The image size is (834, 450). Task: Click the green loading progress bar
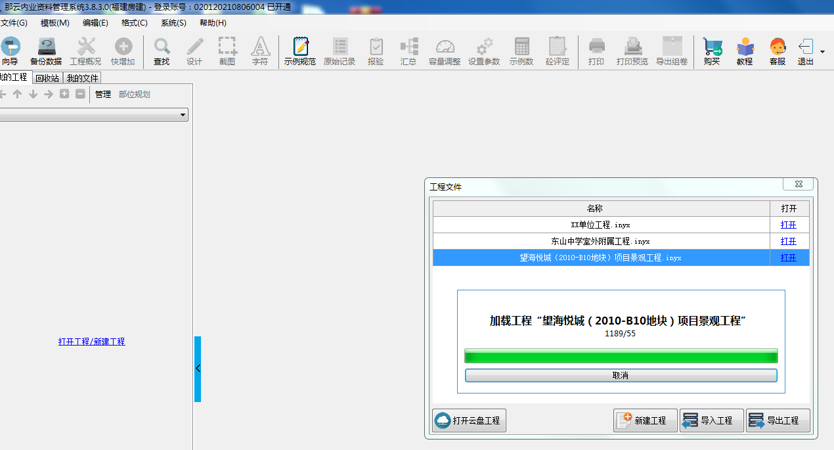click(x=621, y=357)
